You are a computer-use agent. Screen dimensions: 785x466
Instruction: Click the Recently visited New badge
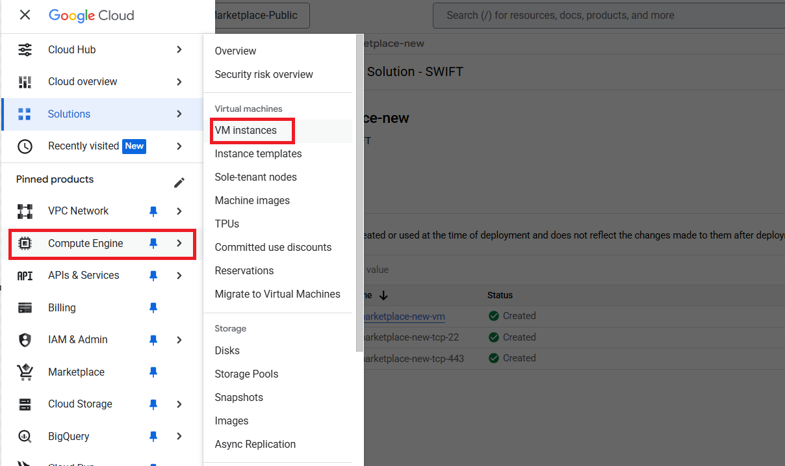[135, 146]
